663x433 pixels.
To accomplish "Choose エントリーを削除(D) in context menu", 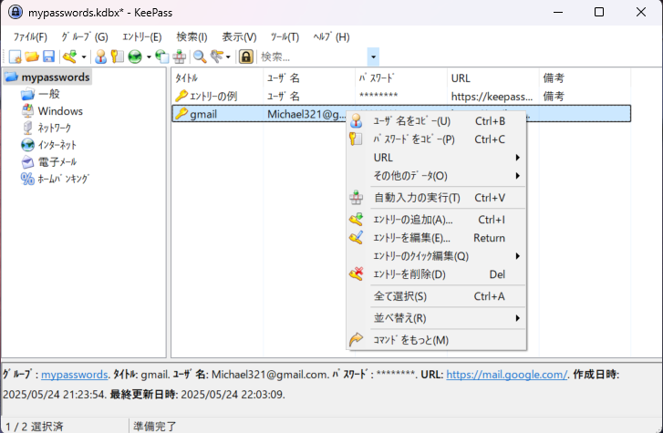I will pyautogui.click(x=436, y=274).
